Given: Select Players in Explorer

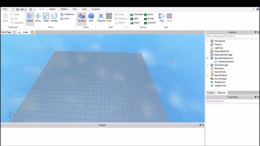Looking at the screenshot, I should pyautogui.click(x=218, y=44).
